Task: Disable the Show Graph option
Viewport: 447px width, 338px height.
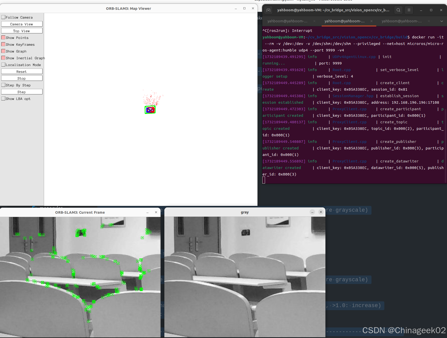Action: [3, 51]
